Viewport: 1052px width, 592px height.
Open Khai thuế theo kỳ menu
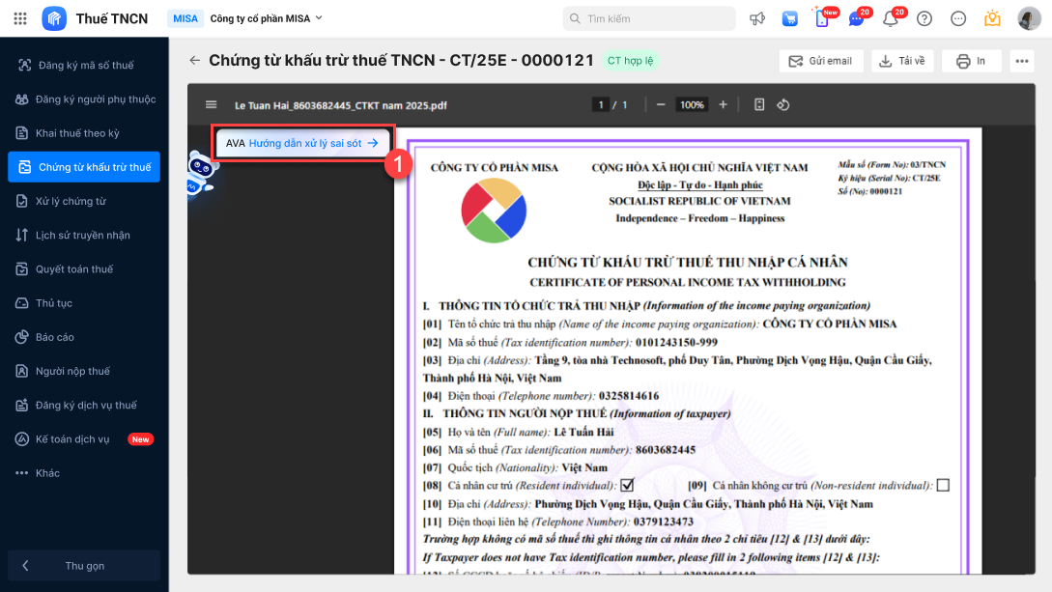click(84, 133)
